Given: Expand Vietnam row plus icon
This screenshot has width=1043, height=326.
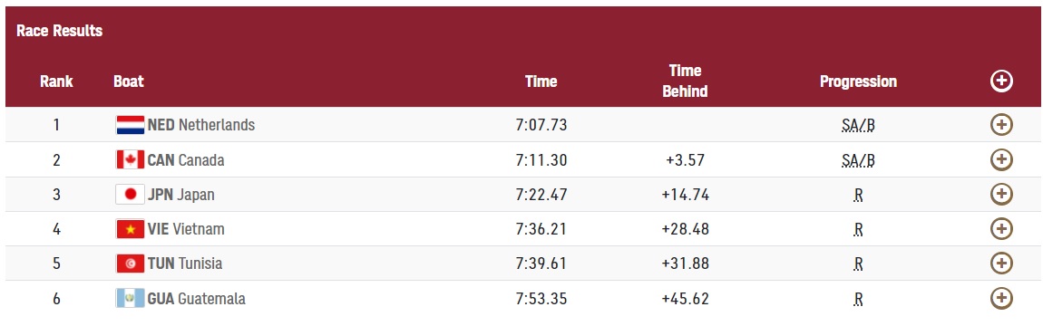Looking at the screenshot, I should (1001, 229).
